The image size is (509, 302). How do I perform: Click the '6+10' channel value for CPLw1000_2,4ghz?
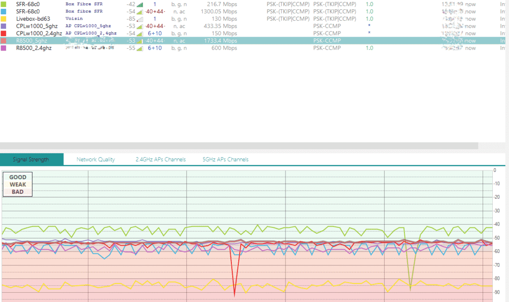[155, 33]
